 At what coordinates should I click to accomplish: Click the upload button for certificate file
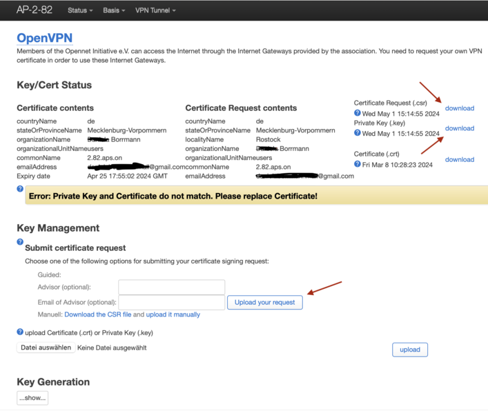click(x=410, y=350)
